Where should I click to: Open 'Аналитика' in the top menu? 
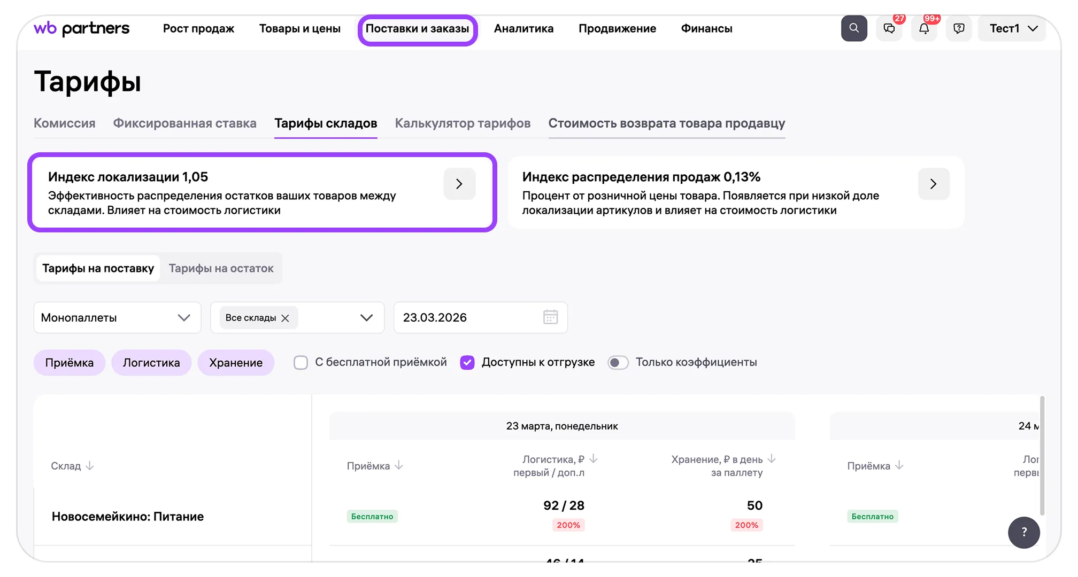[x=523, y=28]
